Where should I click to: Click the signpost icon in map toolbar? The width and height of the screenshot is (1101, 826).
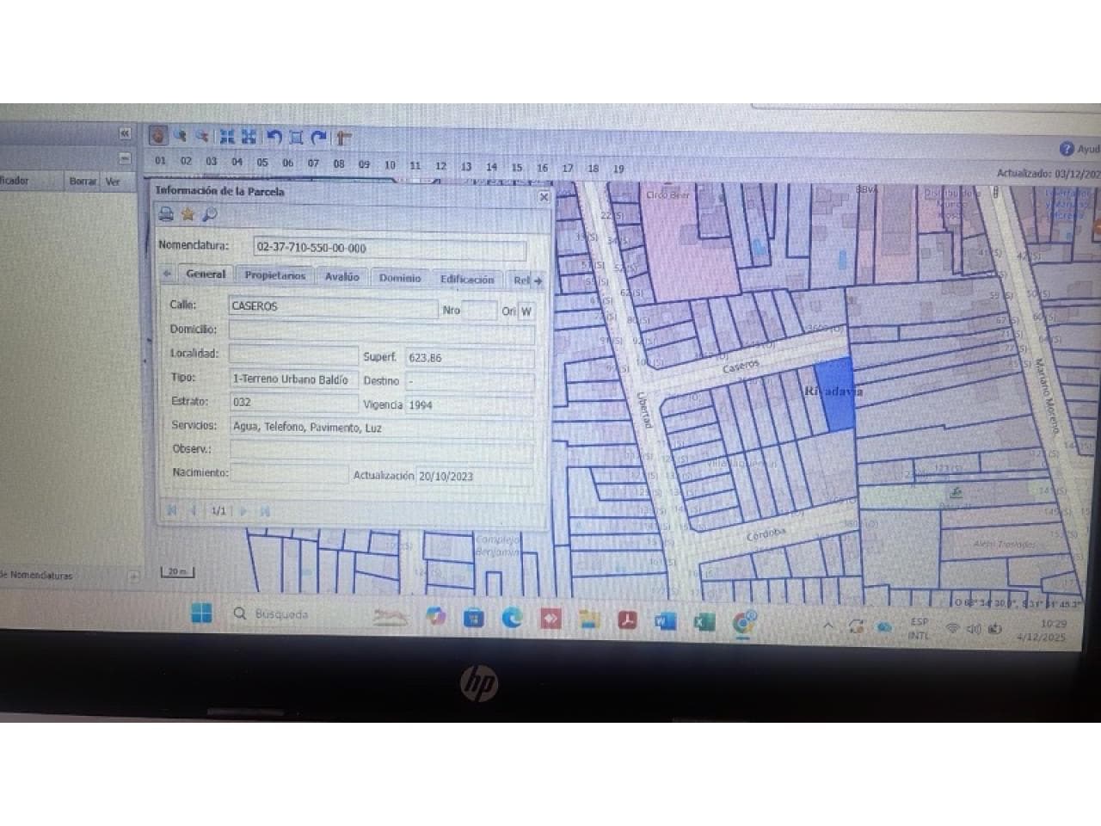click(x=343, y=138)
